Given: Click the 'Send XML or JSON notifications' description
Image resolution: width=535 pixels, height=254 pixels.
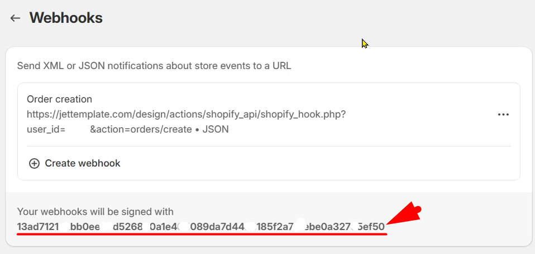Looking at the screenshot, I should (154, 66).
